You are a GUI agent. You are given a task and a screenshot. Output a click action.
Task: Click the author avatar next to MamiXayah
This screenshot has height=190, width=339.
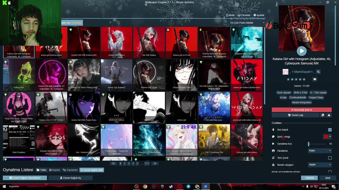(286, 72)
